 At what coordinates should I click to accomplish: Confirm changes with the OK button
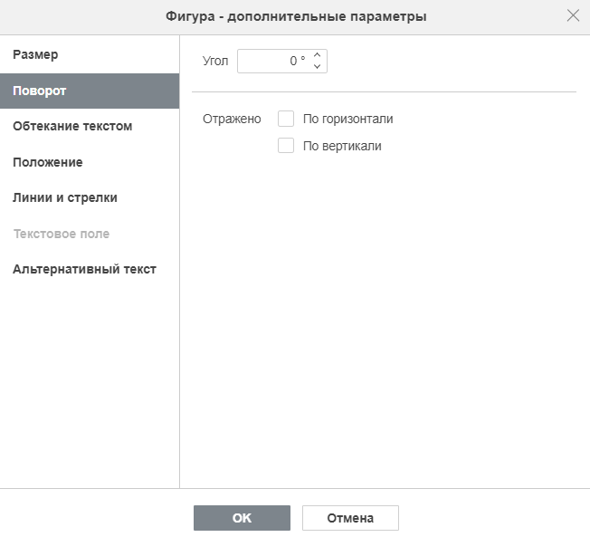(242, 518)
